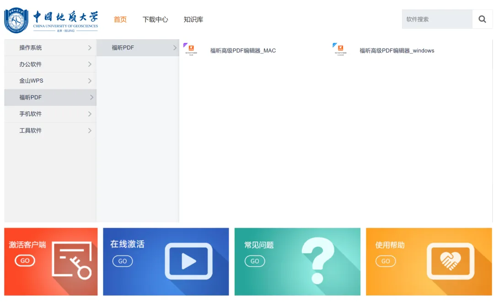This screenshot has height=303, width=494.
Task: Open the 下载中心 nav item
Action: [156, 20]
